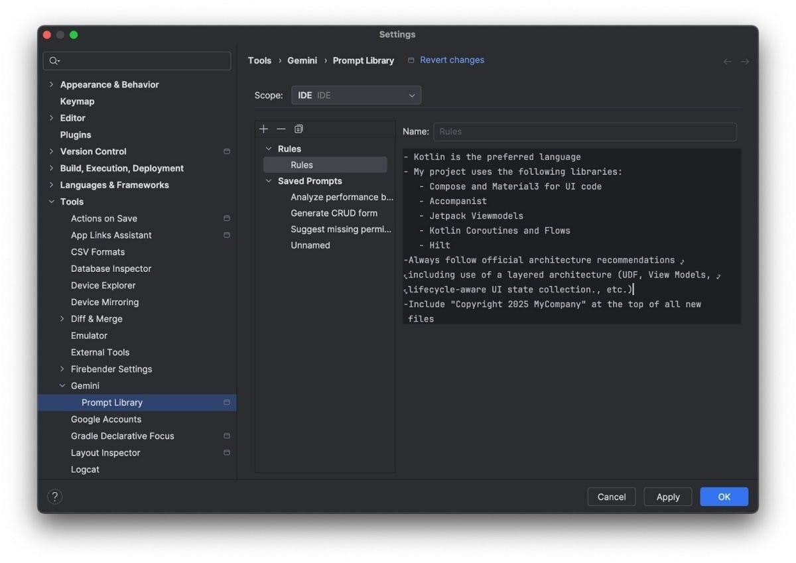Viewport: 796px width, 563px height.
Task: Collapse the Saved Prompts group
Action: pos(269,181)
